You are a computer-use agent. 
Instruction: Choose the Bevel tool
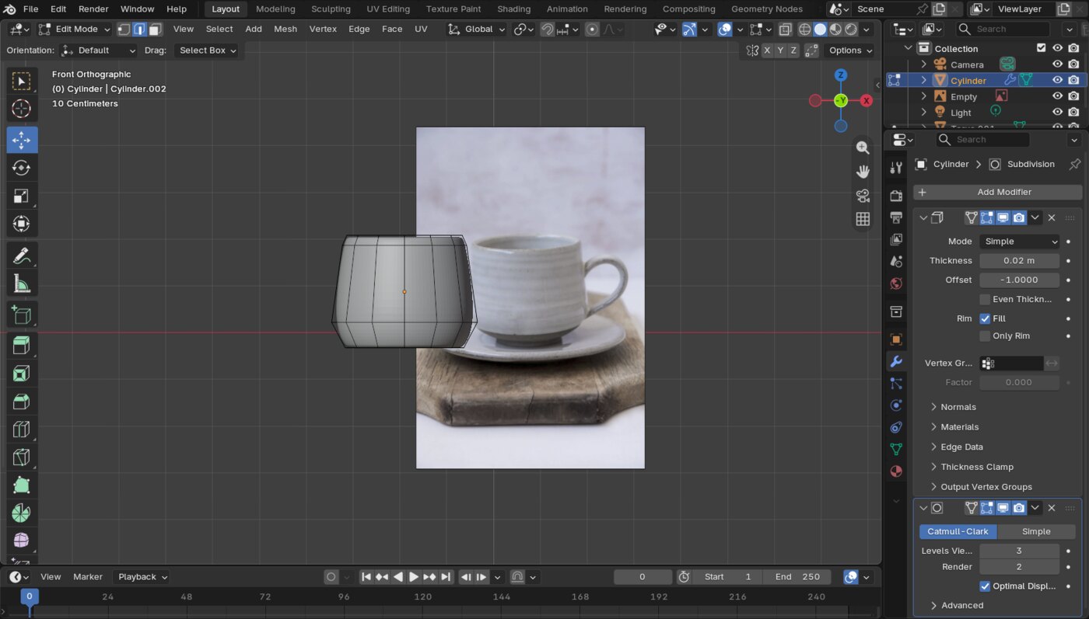[x=22, y=402]
